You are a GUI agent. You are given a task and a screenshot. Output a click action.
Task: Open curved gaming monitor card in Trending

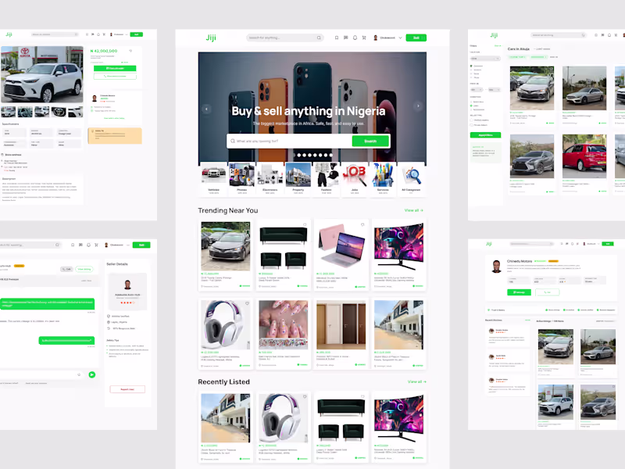pyautogui.click(x=398, y=255)
